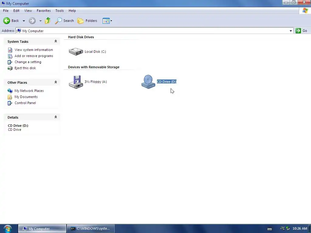This screenshot has height=233, width=311.
Task: Click the keyboard icon in system tray
Action: pos(270,229)
